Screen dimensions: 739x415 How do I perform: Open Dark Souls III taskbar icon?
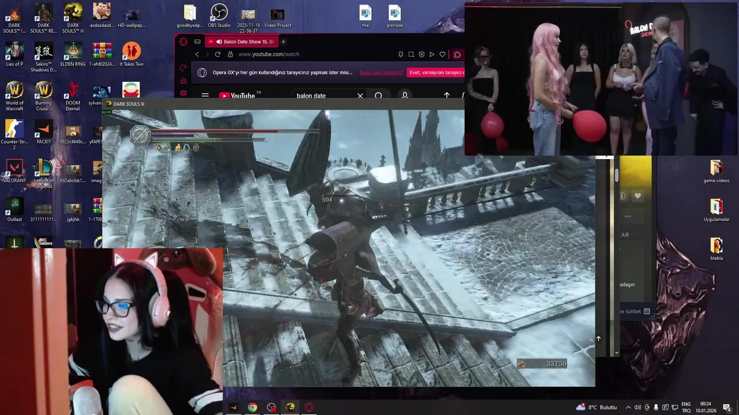(290, 408)
